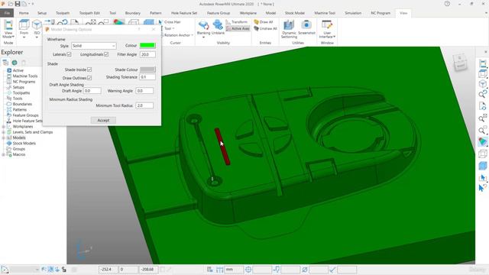Open the Boundary ribbon tab
The width and height of the screenshot is (489, 275).
click(133, 13)
